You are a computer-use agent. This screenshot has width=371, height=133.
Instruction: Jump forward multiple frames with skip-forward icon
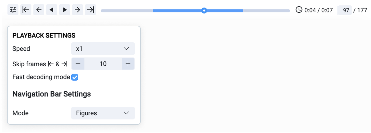pos(90,10)
